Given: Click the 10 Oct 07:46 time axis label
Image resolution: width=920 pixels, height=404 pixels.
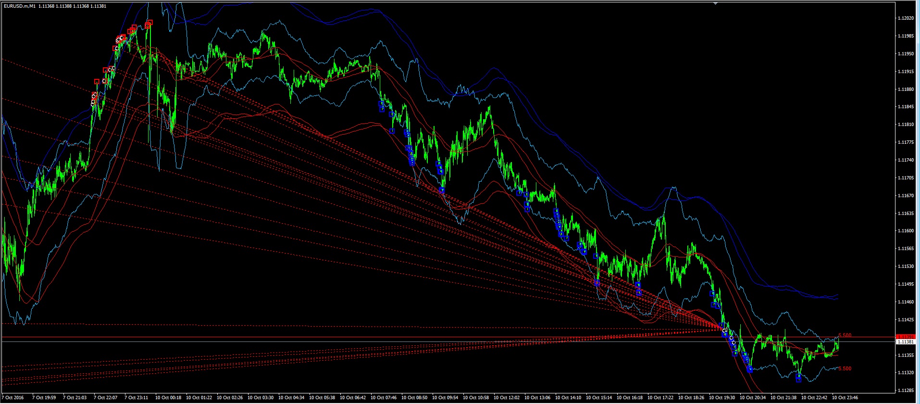Looking at the screenshot, I should [384, 398].
